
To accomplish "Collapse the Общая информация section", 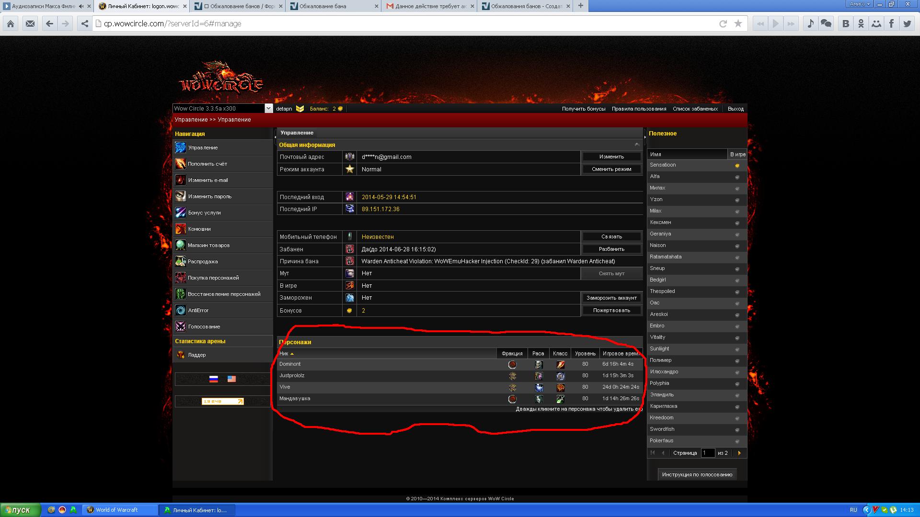I will [x=637, y=145].
